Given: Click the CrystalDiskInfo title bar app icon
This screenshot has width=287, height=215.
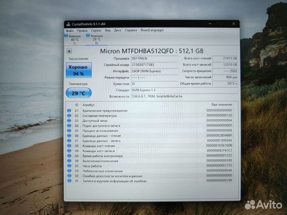Looking at the screenshot, I should 69,24.
